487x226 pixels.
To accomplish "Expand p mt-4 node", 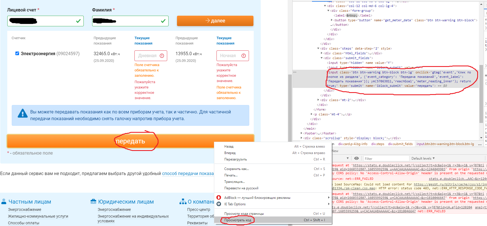I will point(311,114).
